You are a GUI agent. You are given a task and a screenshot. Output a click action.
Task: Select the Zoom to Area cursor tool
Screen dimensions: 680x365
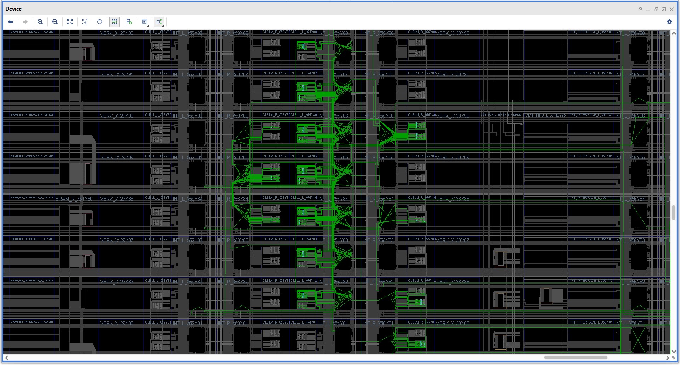(x=85, y=22)
